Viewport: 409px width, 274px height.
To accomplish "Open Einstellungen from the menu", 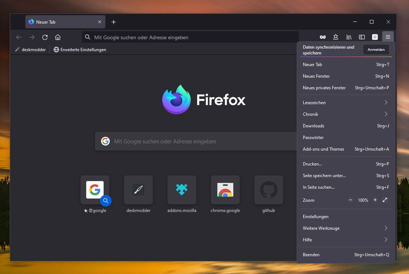I will click(x=346, y=217).
